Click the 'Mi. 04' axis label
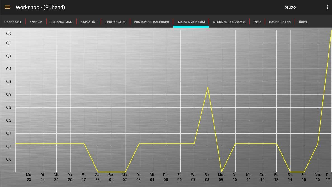The height and width of the screenshot is (187, 332). pyautogui.click(x=152, y=177)
